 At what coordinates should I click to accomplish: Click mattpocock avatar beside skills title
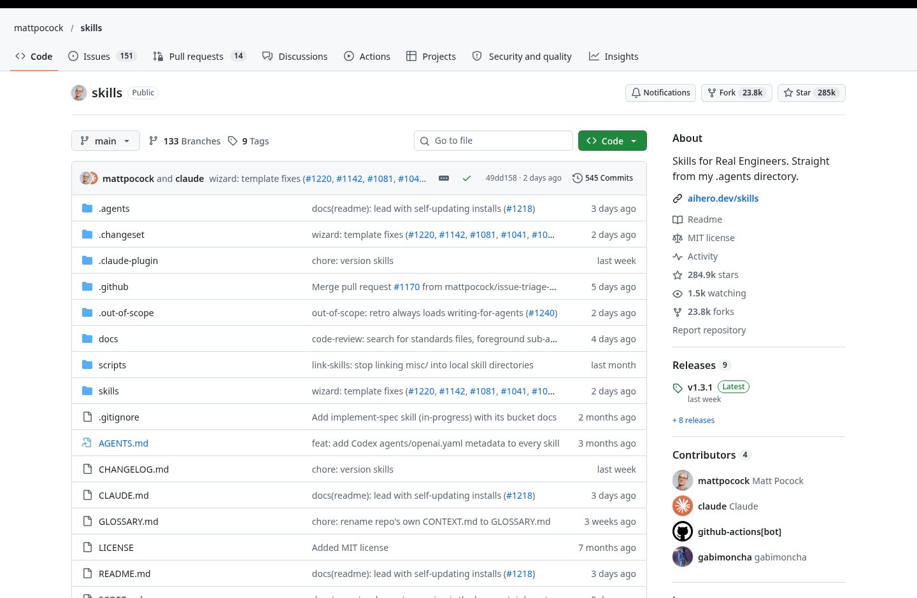[79, 93]
